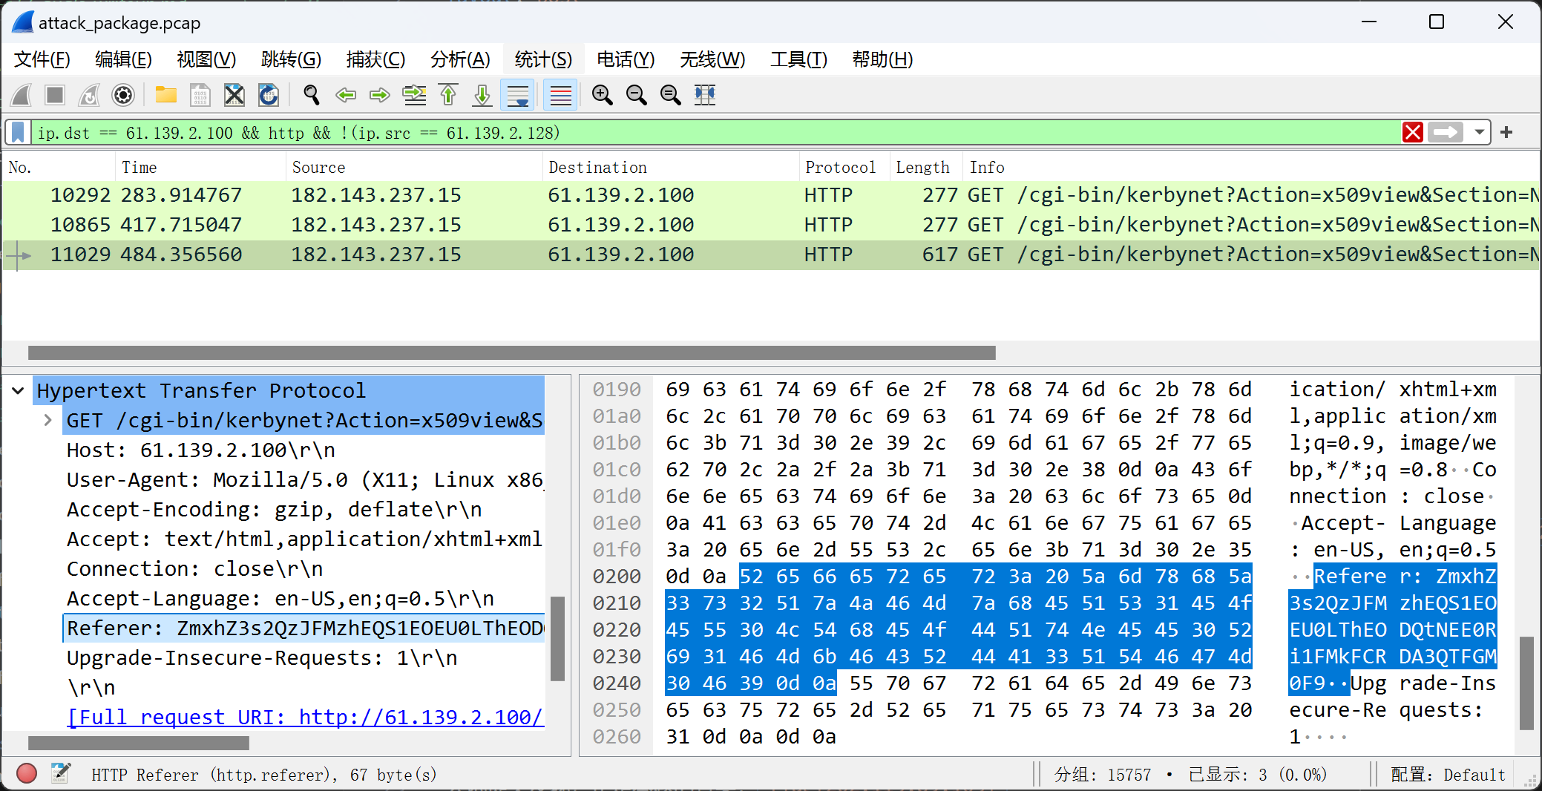1542x791 pixels.
Task: Click the expert information status circle
Action: click(x=27, y=774)
